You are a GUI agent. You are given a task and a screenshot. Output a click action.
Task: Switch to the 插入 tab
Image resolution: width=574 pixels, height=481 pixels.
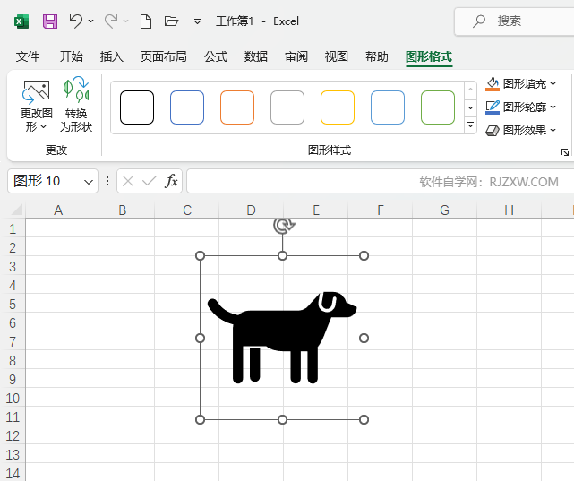click(112, 56)
